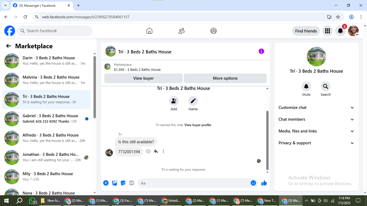This screenshot has width=367, height=206.
Task: Expand Chat members section
Action: pyautogui.click(x=316, y=119)
